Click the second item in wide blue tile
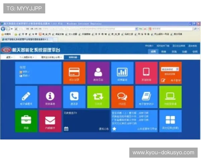201x161 pixels. pos(24,76)
